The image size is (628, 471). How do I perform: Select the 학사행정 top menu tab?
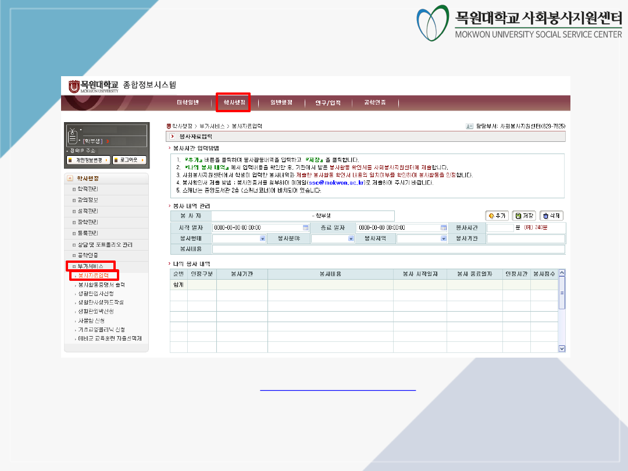(234, 102)
